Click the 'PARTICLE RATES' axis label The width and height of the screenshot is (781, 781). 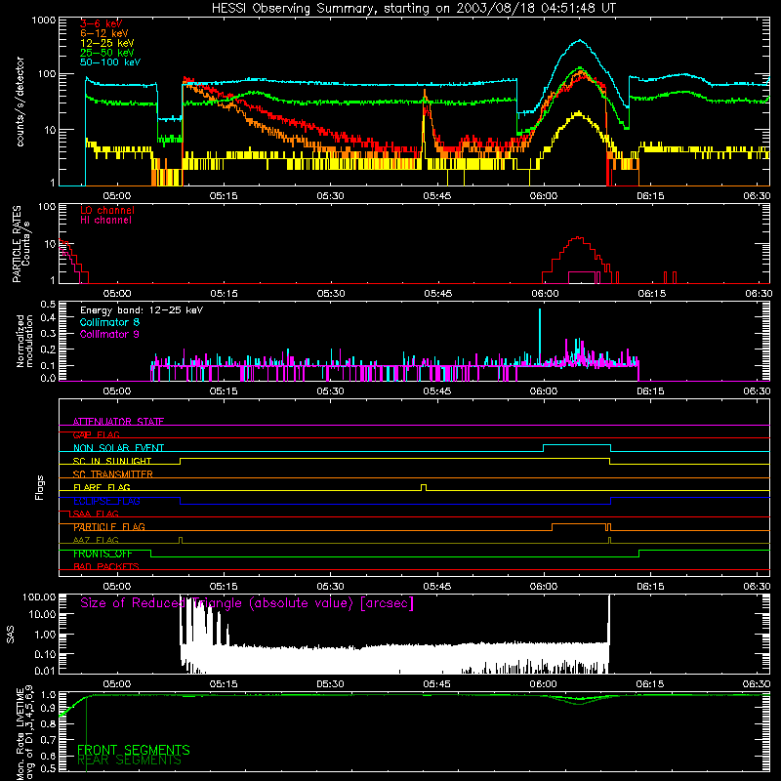17,244
